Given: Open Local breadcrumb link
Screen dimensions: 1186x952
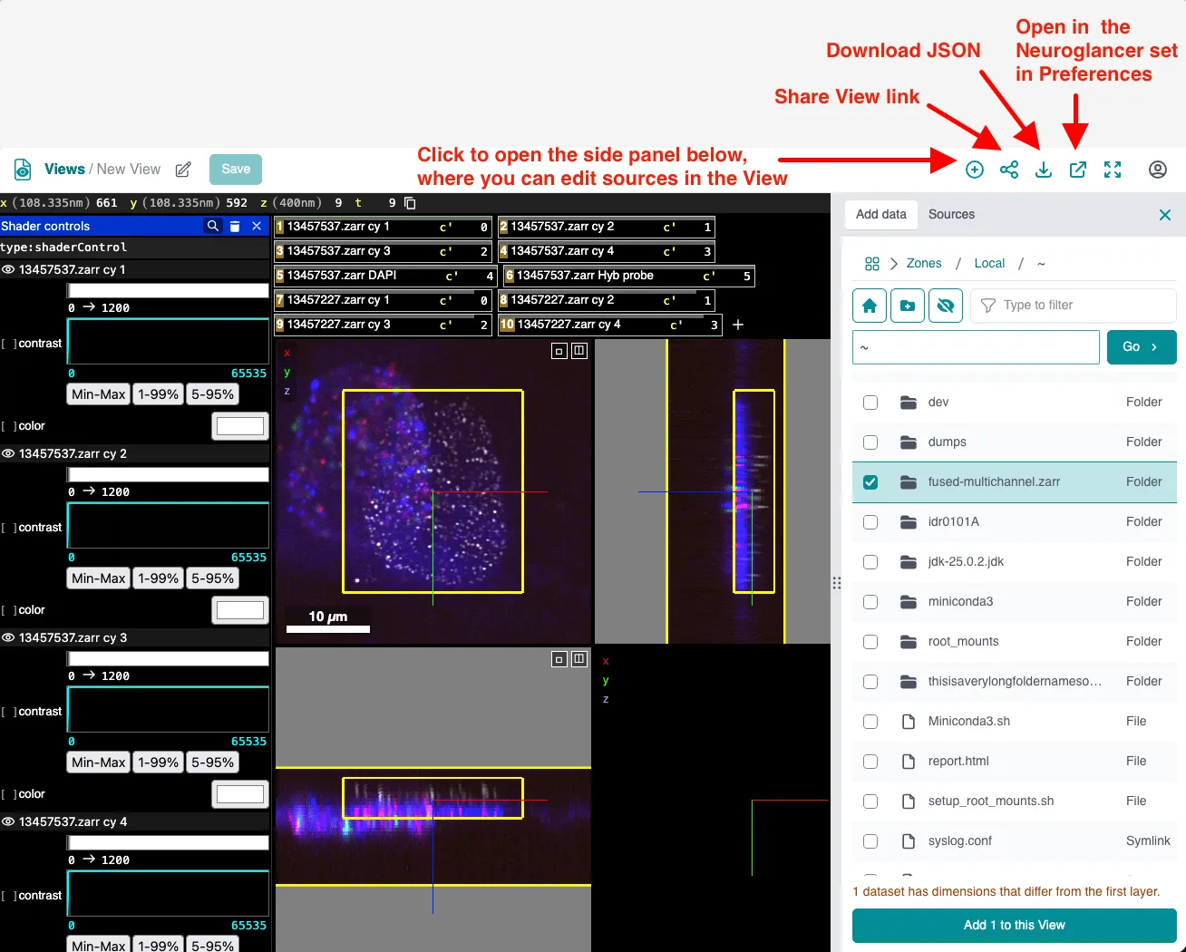Looking at the screenshot, I should click(x=989, y=264).
